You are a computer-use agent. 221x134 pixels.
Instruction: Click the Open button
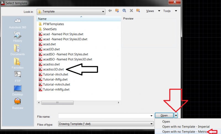[x=164, y=116]
